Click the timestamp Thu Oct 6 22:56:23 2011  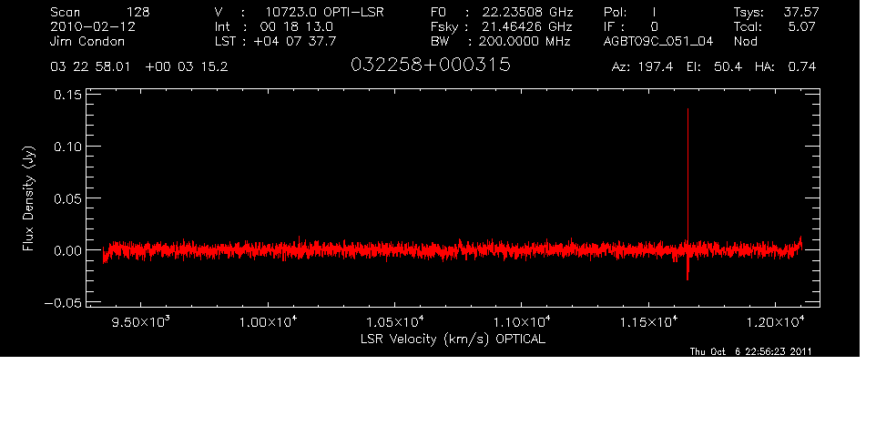click(751, 351)
